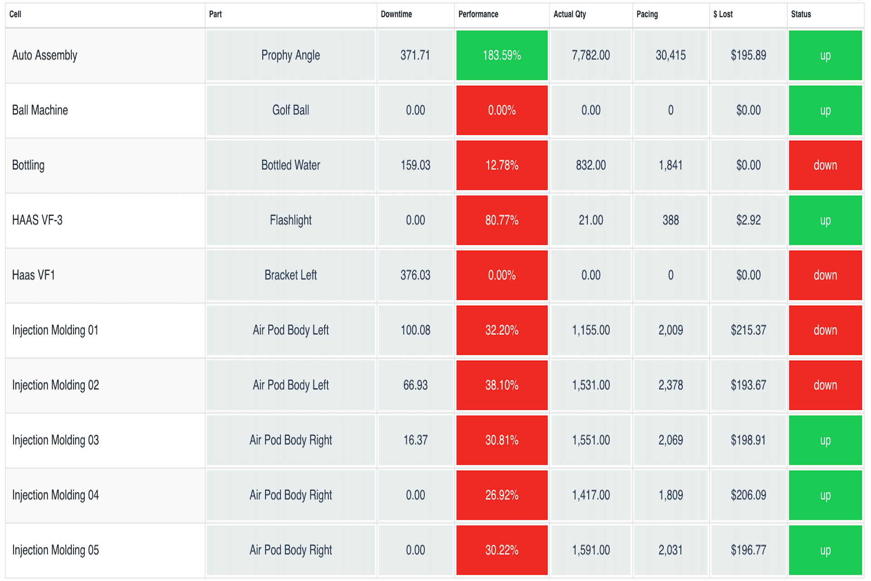The width and height of the screenshot is (871, 581).
Task: Click the HAAS VF-3 green up status
Action: coord(825,220)
